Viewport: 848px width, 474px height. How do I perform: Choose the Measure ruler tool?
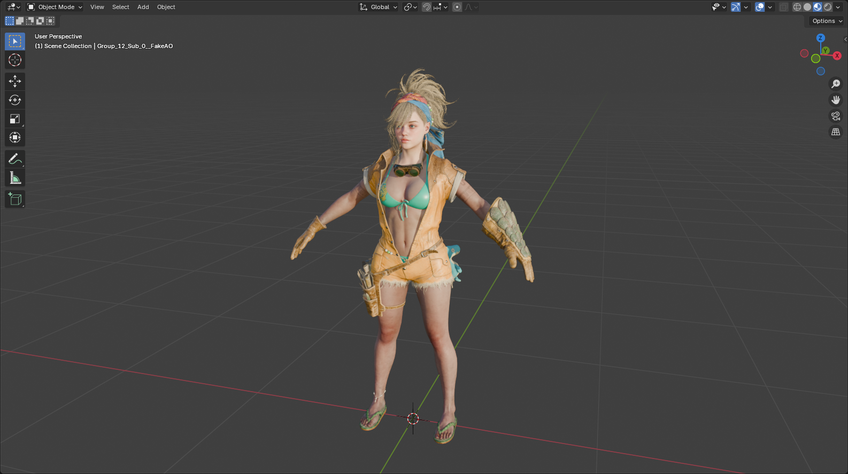(x=15, y=177)
